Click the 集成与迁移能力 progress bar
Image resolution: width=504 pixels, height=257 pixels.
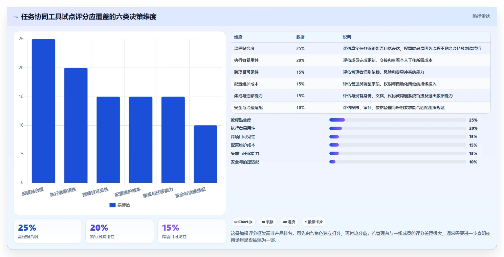point(398,154)
